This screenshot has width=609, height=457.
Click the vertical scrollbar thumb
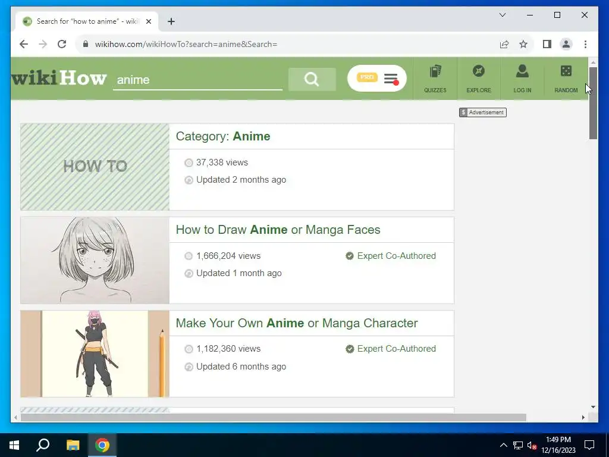pos(593,103)
